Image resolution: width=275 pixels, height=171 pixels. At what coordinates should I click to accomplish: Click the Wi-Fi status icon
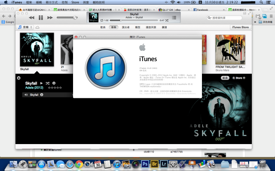173,2
